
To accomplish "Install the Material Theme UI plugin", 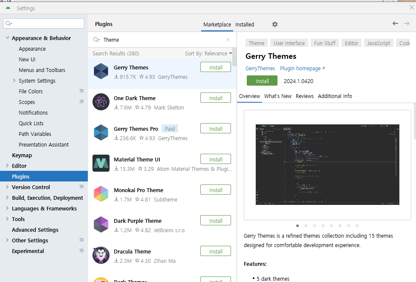I will pos(216,160).
